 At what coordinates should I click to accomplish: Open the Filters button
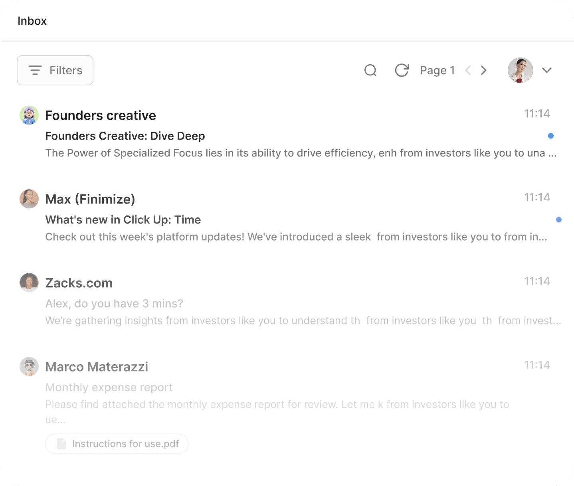click(x=55, y=70)
